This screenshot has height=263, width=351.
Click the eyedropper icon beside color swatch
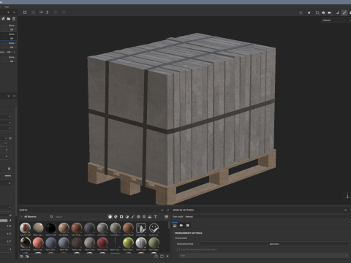[x=10, y=221]
